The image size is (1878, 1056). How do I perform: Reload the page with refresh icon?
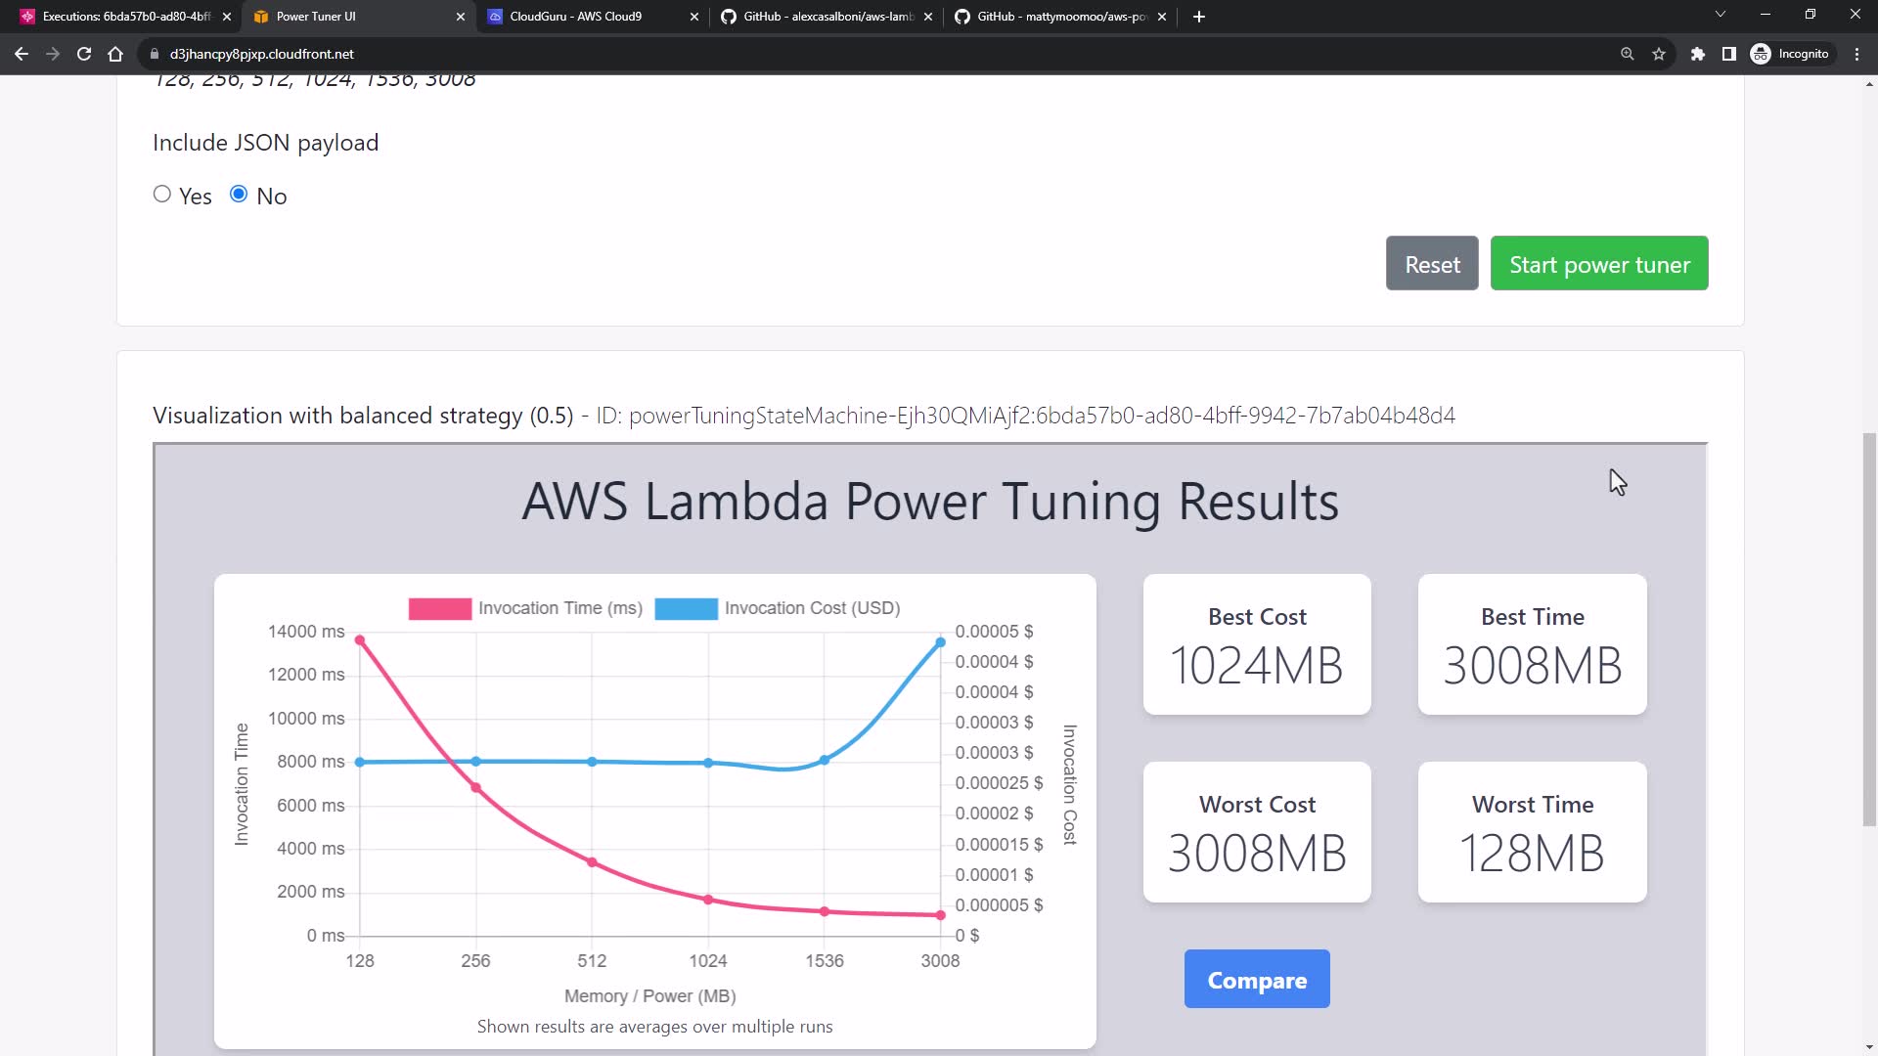click(84, 54)
